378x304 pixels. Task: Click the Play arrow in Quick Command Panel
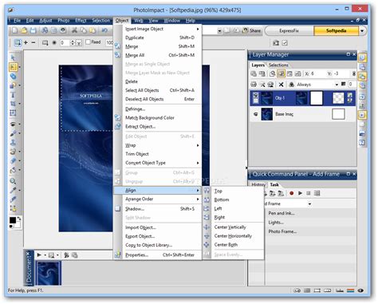pos(300,193)
